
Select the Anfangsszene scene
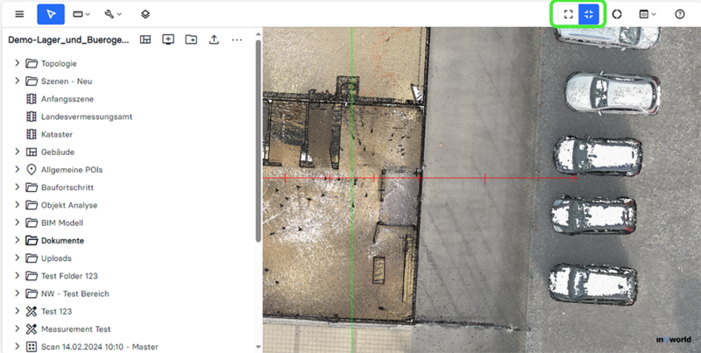(67, 99)
